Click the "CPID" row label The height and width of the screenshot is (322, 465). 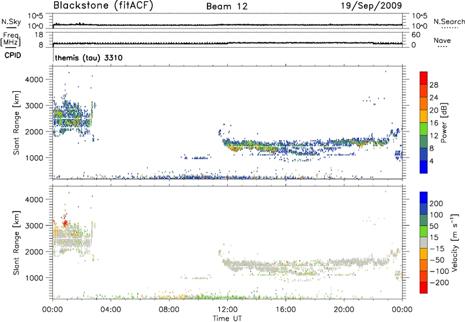[x=13, y=55]
